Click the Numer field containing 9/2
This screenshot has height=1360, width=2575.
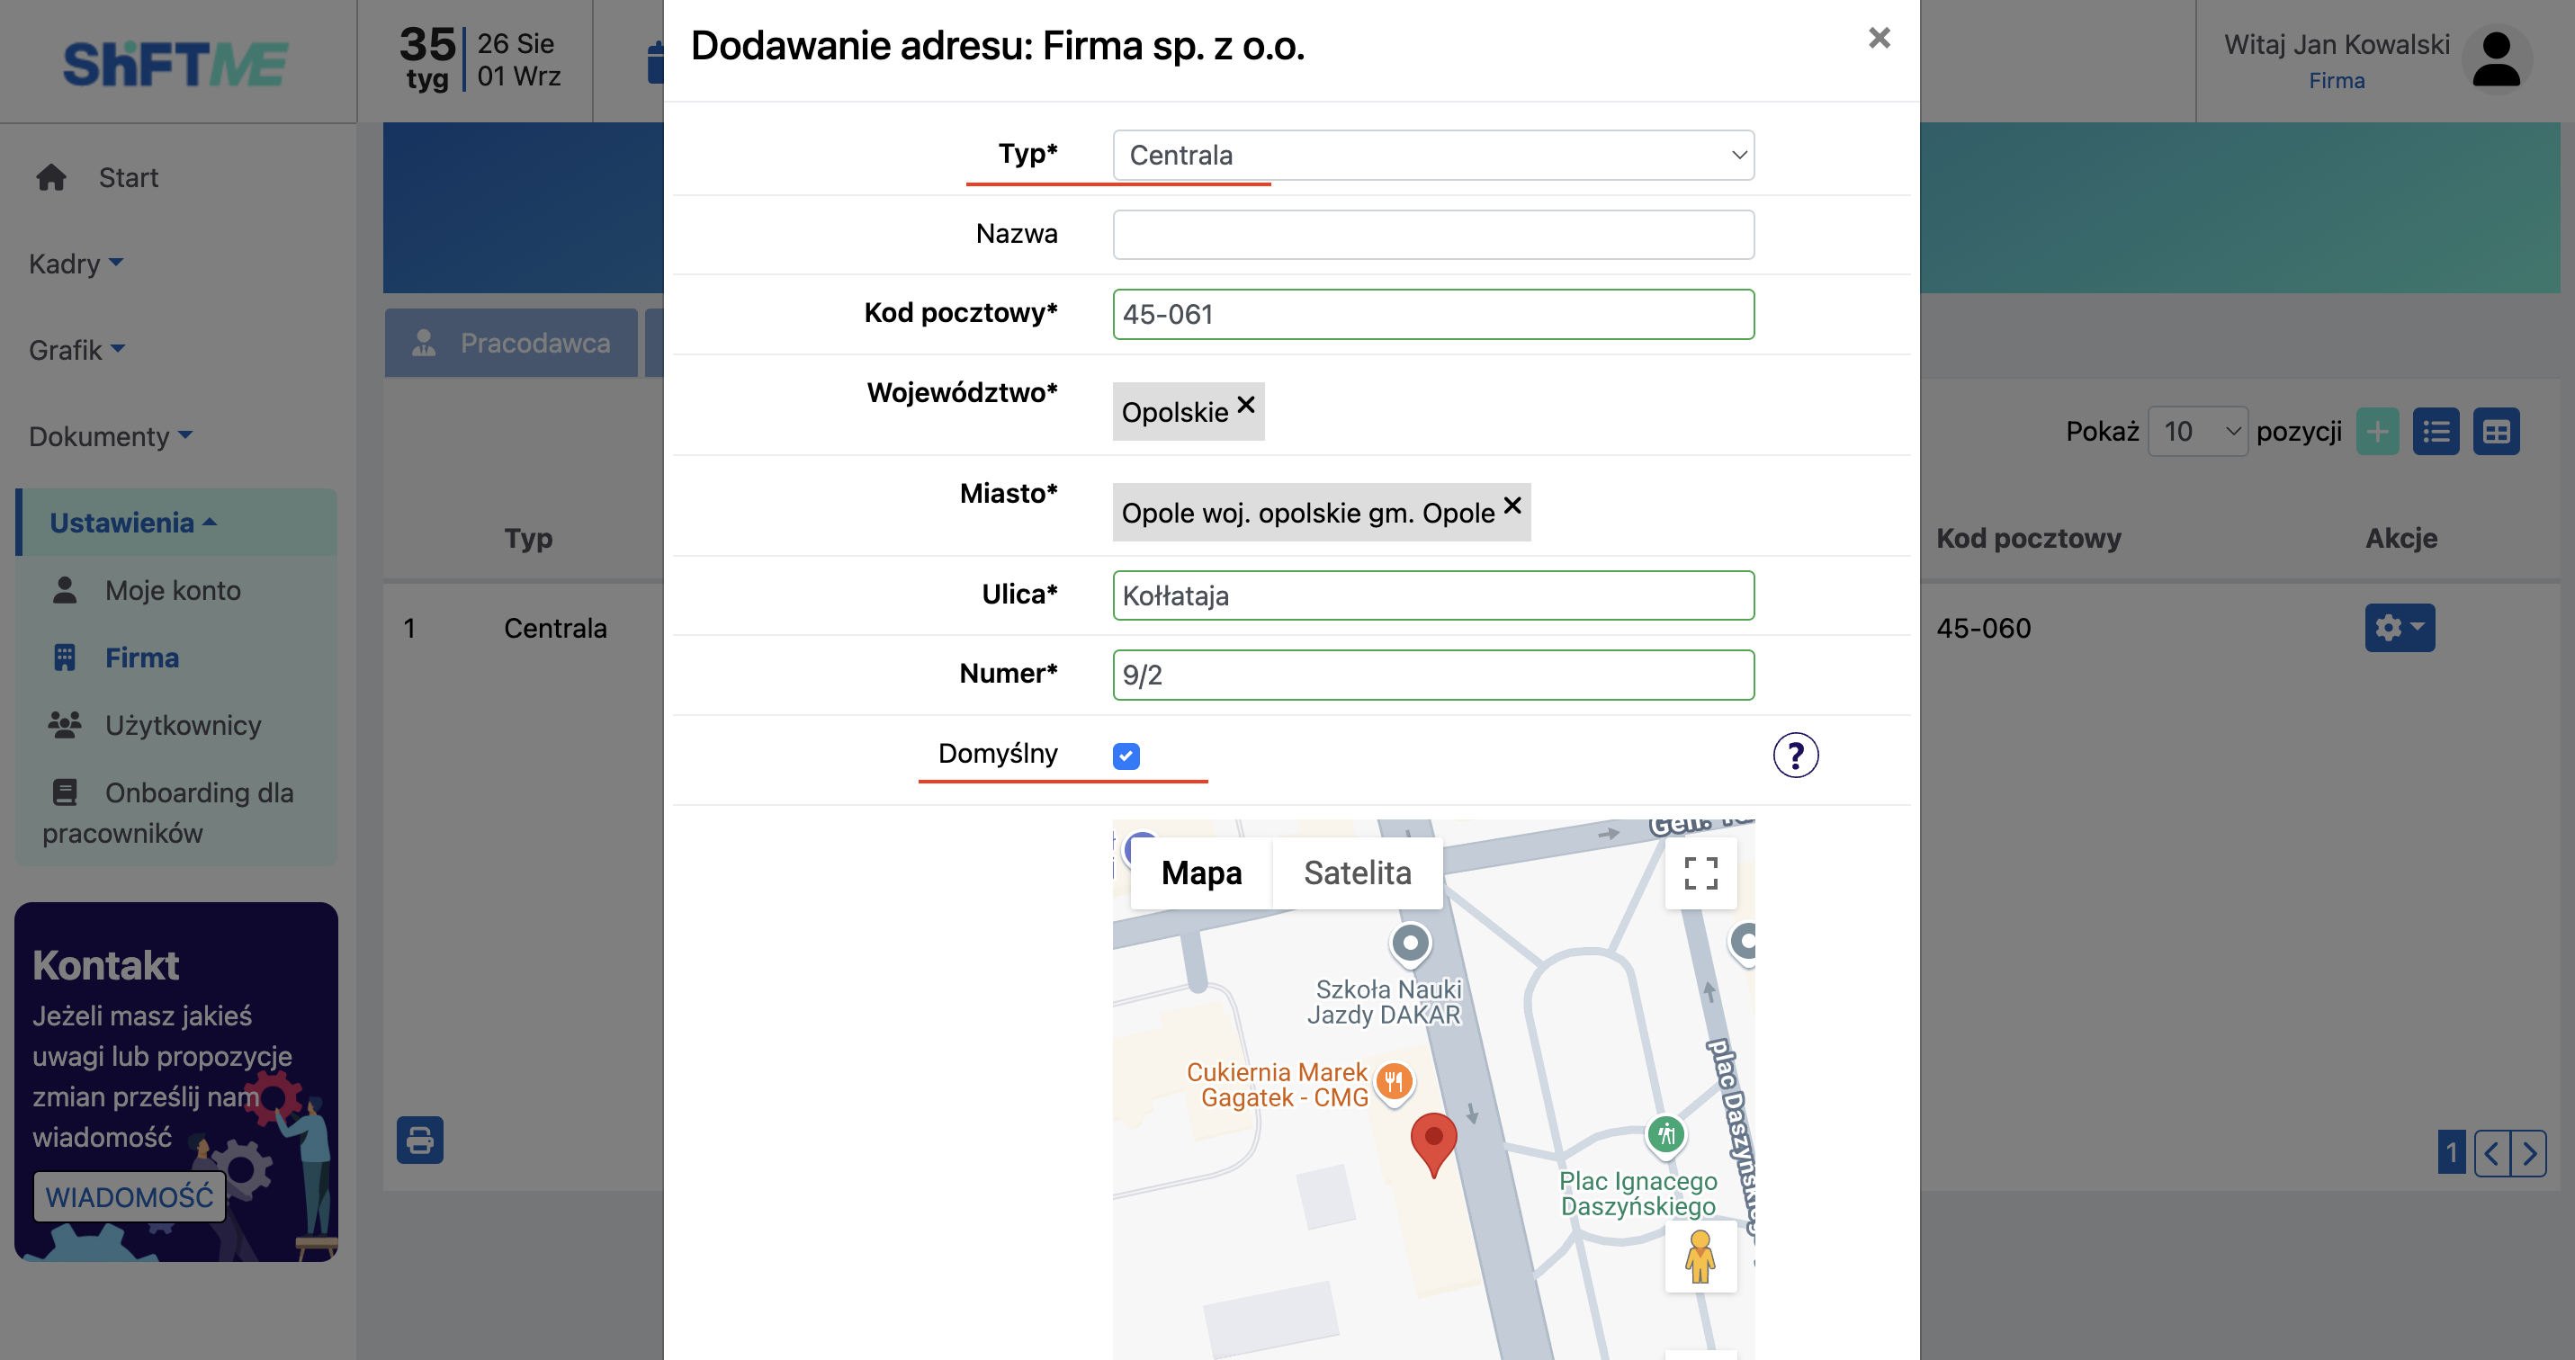pos(1432,675)
